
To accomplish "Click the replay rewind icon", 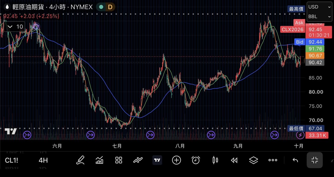I will tap(234, 160).
